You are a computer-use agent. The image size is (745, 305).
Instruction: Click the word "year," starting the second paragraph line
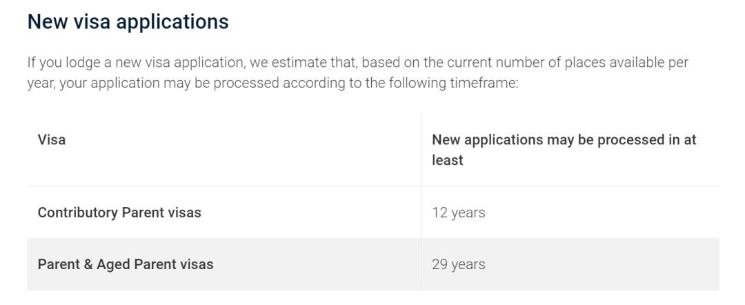(41, 83)
